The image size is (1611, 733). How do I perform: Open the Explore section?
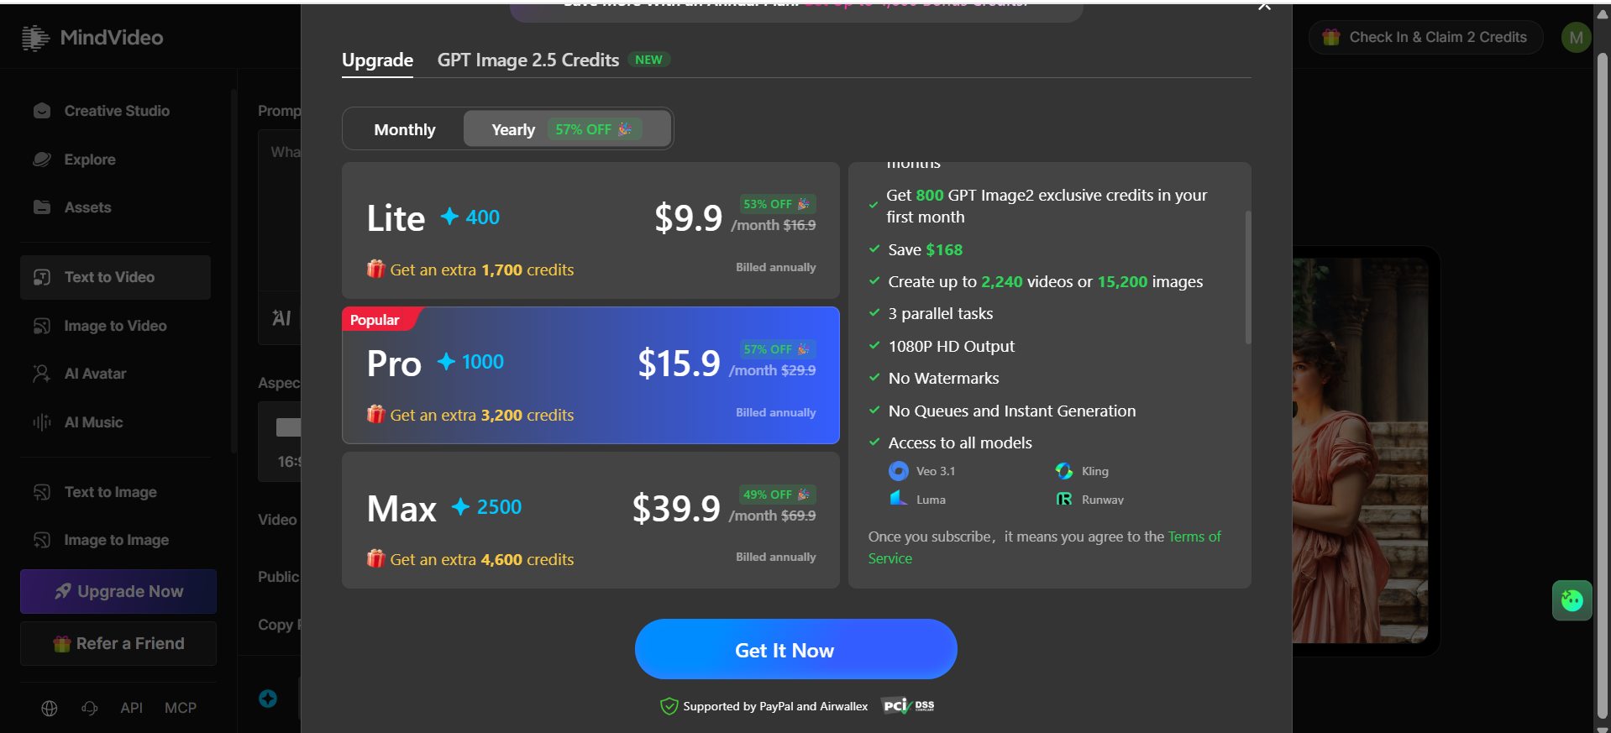pos(116,160)
